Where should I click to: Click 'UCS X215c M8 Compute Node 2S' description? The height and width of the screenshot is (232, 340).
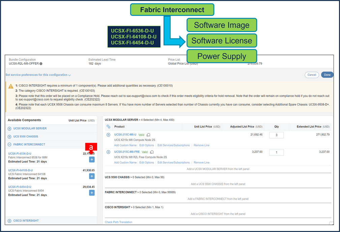[135, 140]
